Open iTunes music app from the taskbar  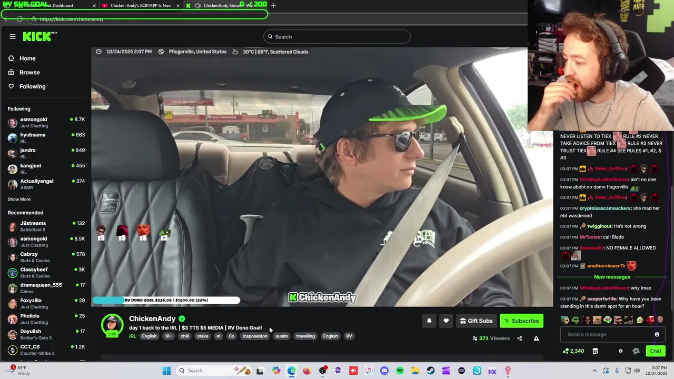[369, 371]
